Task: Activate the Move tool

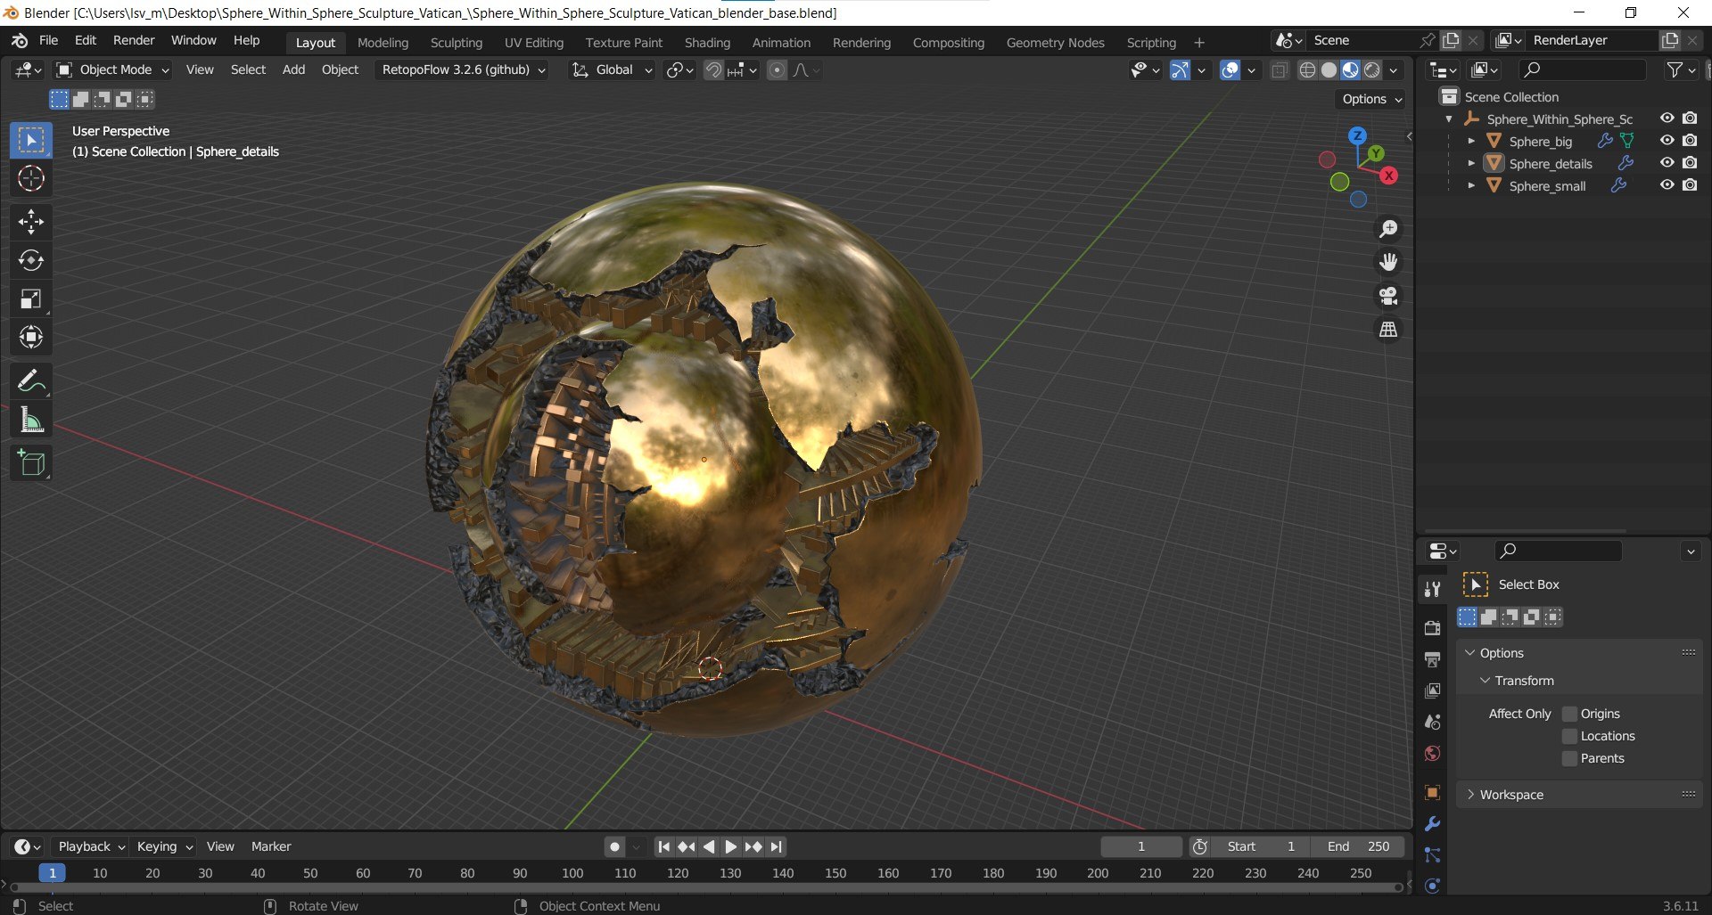Action: point(31,222)
